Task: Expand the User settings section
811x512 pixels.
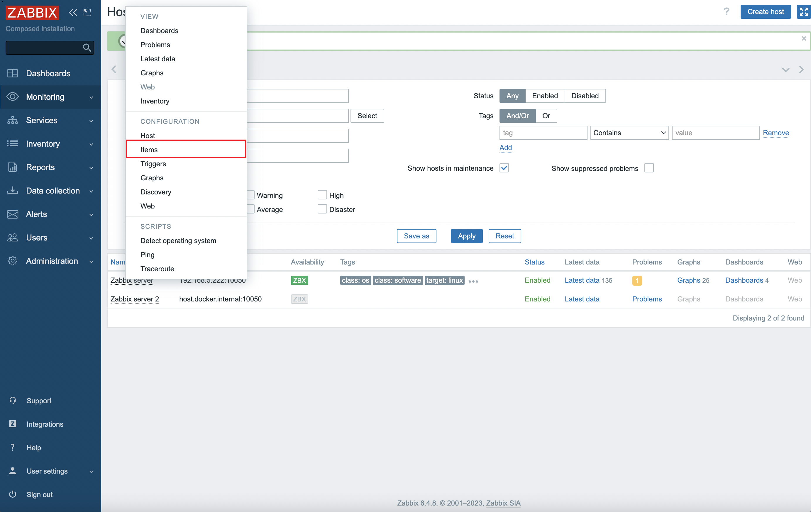Action: tap(50, 471)
